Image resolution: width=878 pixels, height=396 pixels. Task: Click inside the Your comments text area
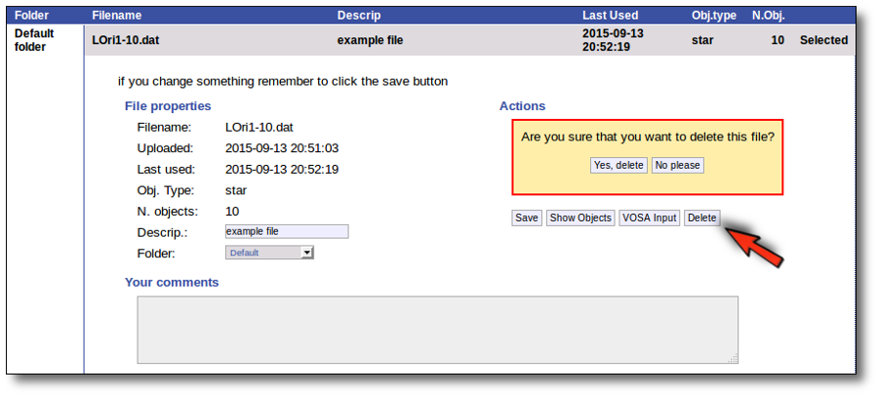point(437,330)
